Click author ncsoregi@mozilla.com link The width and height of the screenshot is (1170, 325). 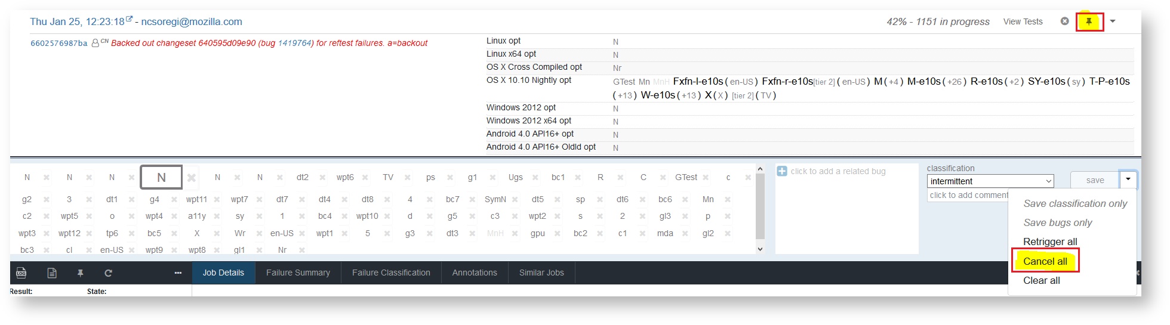[192, 22]
